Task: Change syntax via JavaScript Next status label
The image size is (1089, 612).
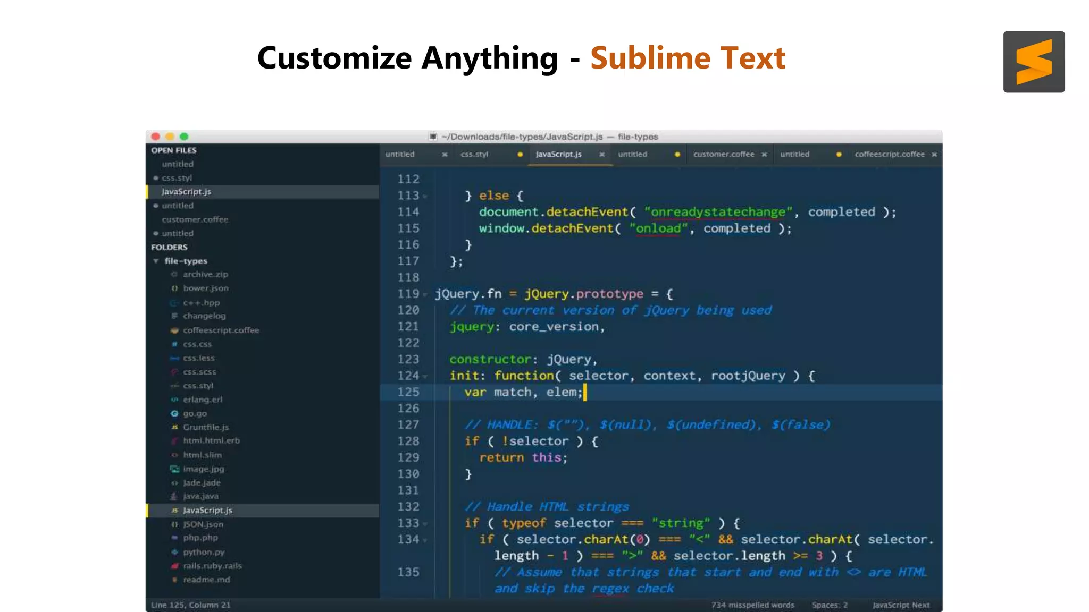Action: (901, 605)
